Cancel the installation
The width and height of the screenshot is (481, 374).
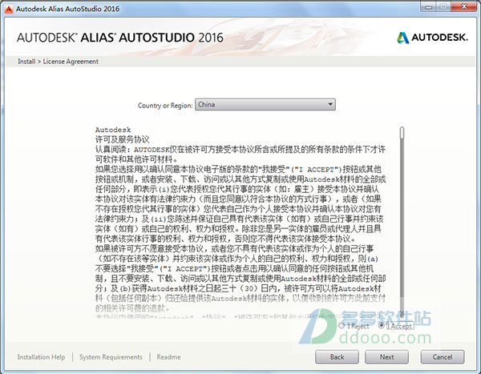(443, 357)
